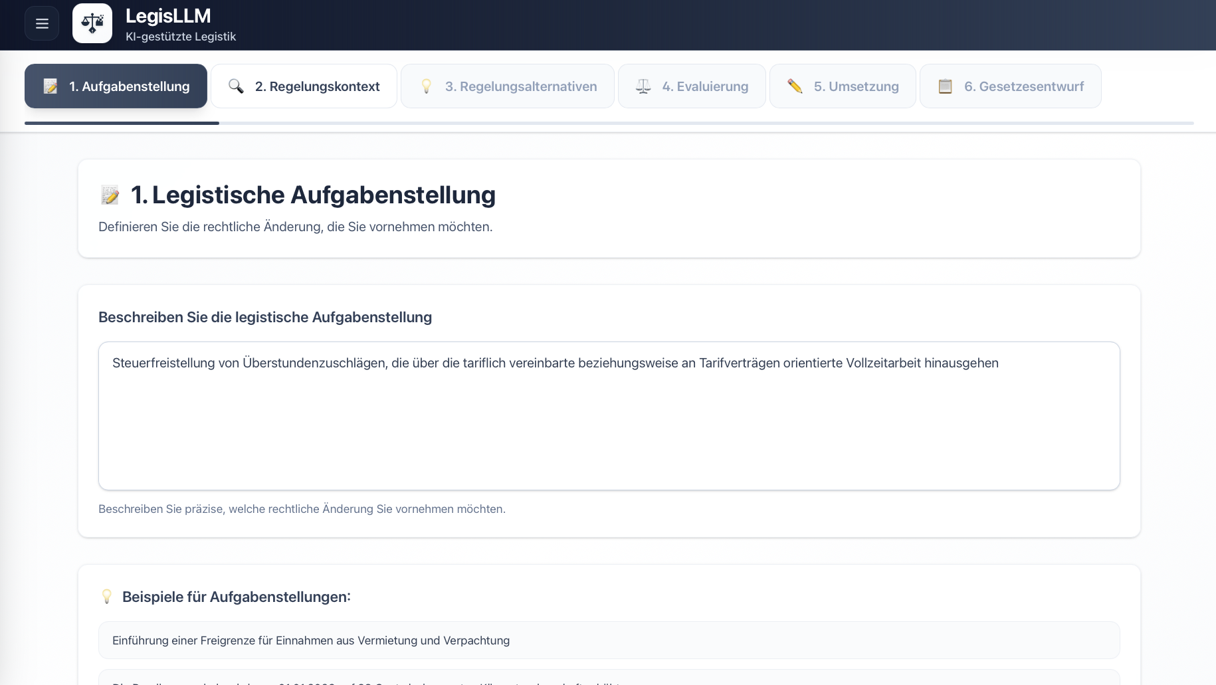This screenshot has width=1216, height=685.
Task: Switch to the 2. Regelungskontext tab
Action: (x=317, y=86)
